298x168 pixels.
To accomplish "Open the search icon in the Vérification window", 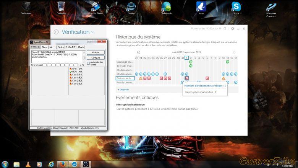I will point(225,29).
